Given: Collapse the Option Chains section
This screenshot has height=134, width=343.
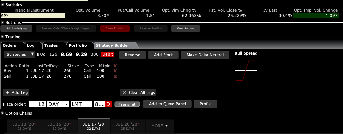Looking at the screenshot, I should click(3, 113).
